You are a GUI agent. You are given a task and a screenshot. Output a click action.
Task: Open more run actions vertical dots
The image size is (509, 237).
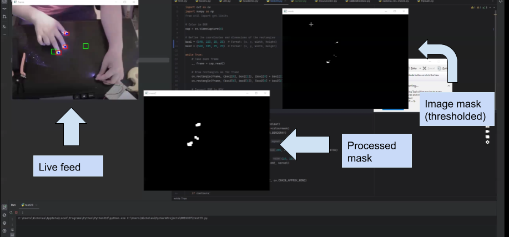pos(22,213)
